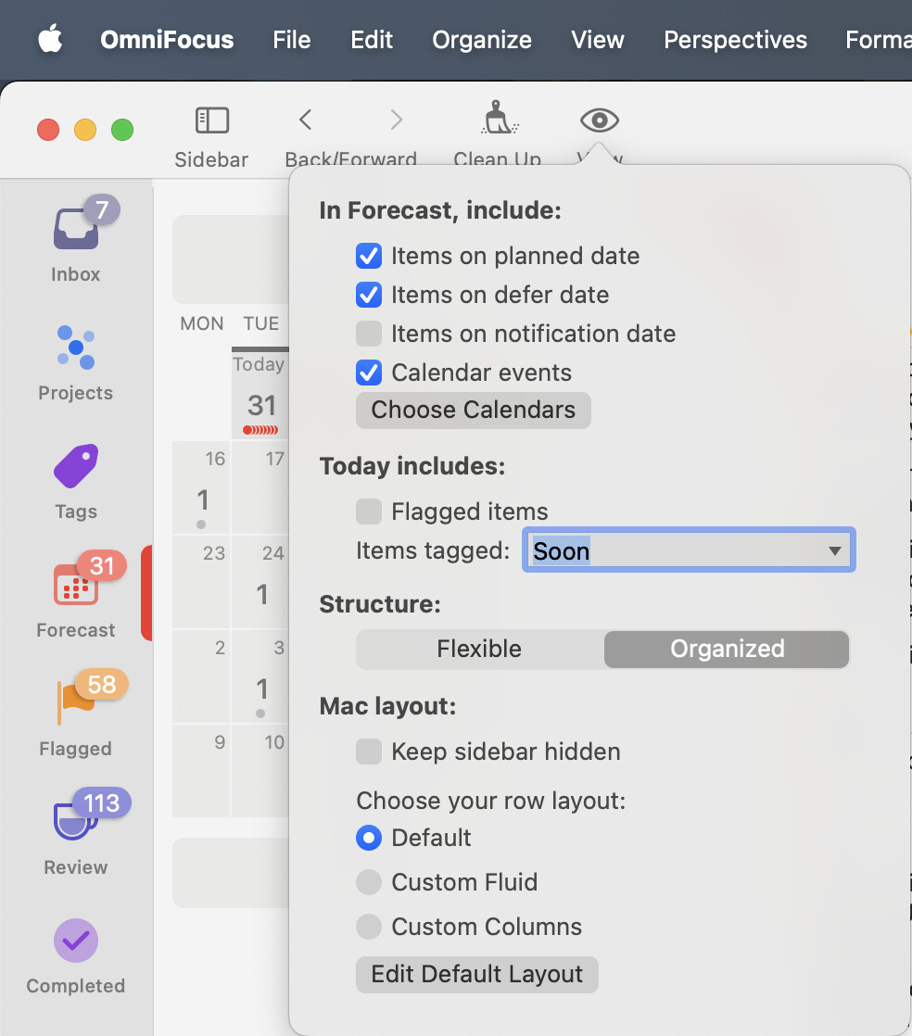
Task: Select Custom Columns row layout
Action: pos(369,927)
